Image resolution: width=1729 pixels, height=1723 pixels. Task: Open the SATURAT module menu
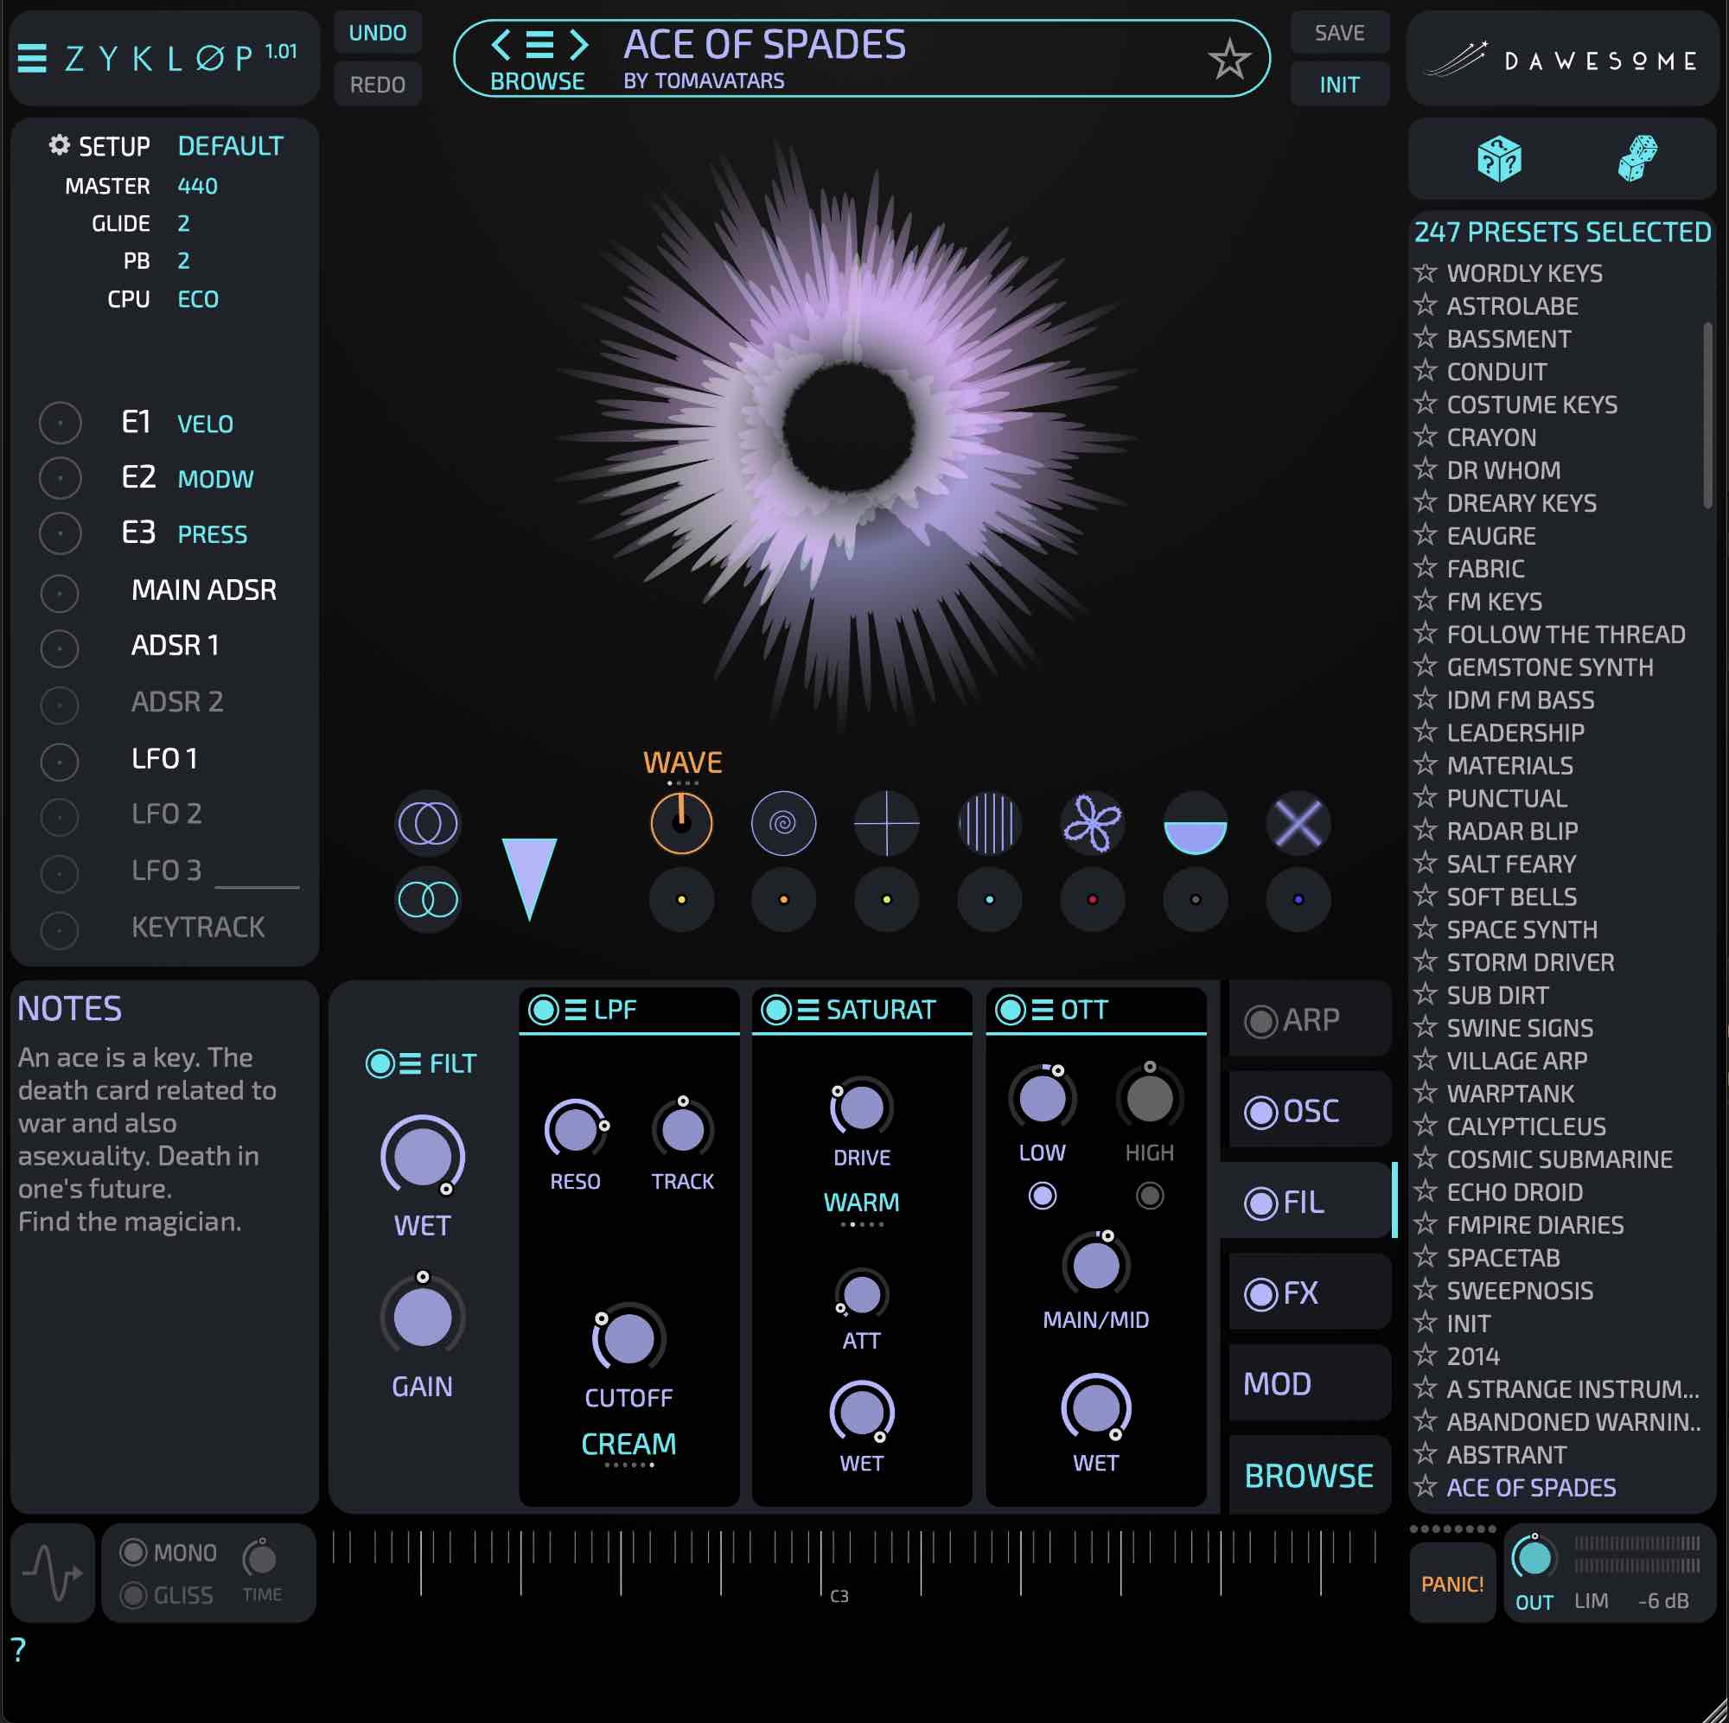click(808, 1010)
